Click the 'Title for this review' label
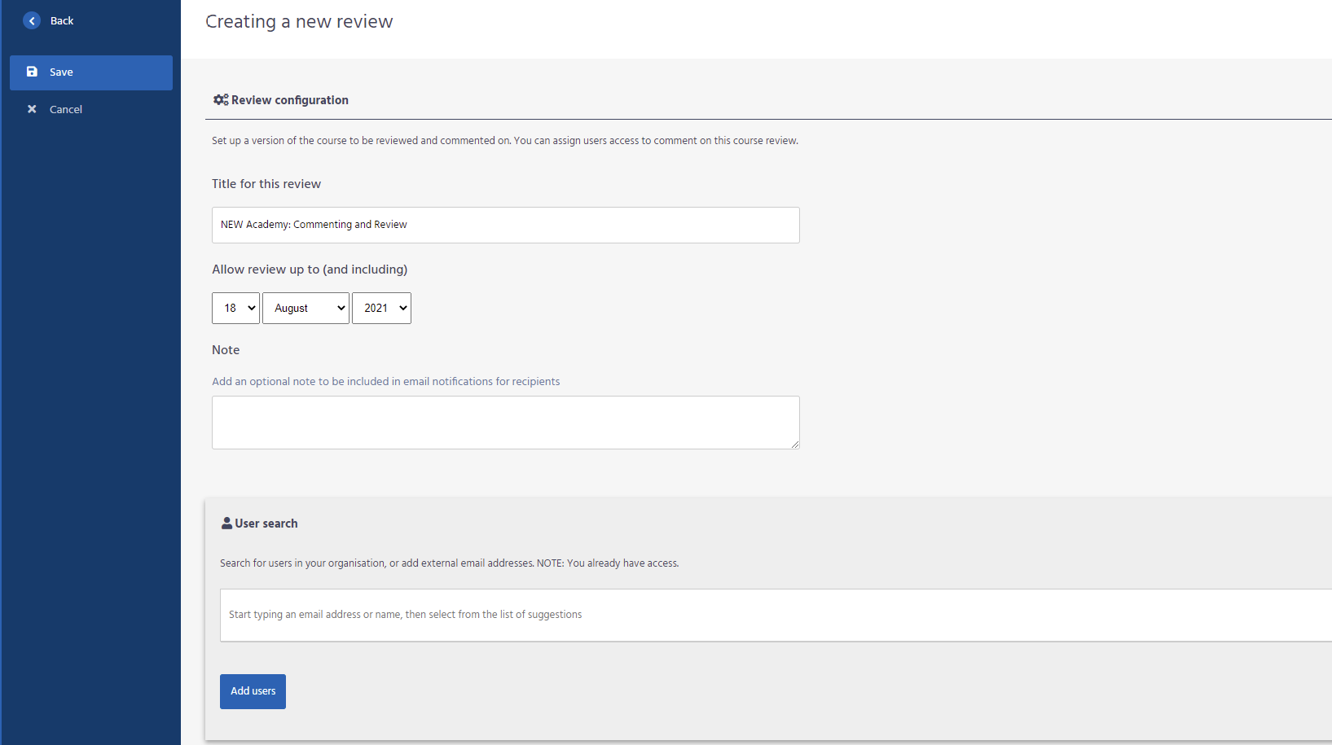 [266, 184]
